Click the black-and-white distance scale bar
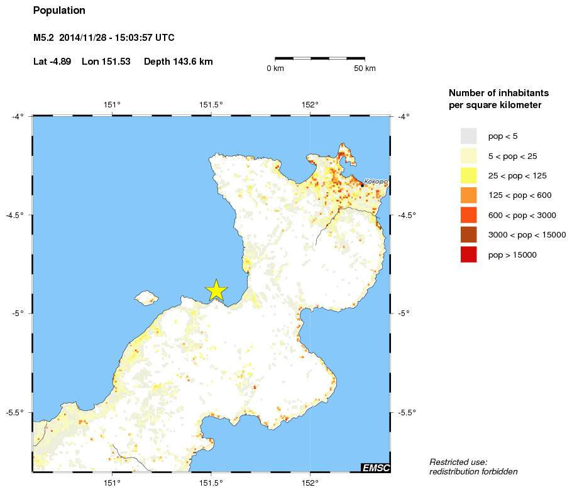This screenshot has width=572, height=492. click(320, 58)
